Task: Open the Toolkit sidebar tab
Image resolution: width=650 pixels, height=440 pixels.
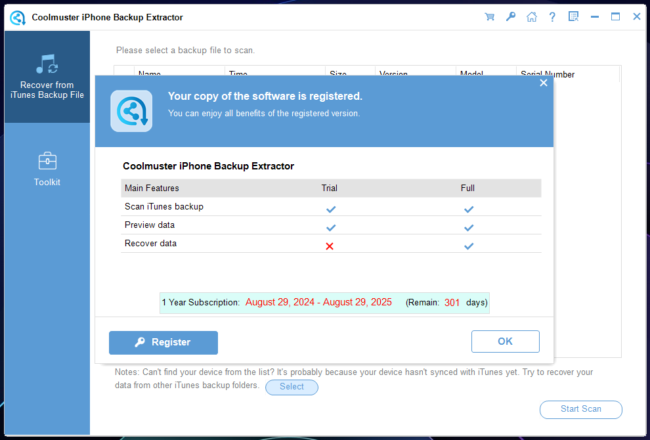Action: click(x=47, y=169)
